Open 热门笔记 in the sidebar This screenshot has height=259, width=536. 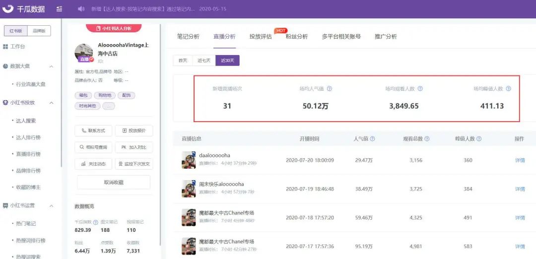click(26, 223)
